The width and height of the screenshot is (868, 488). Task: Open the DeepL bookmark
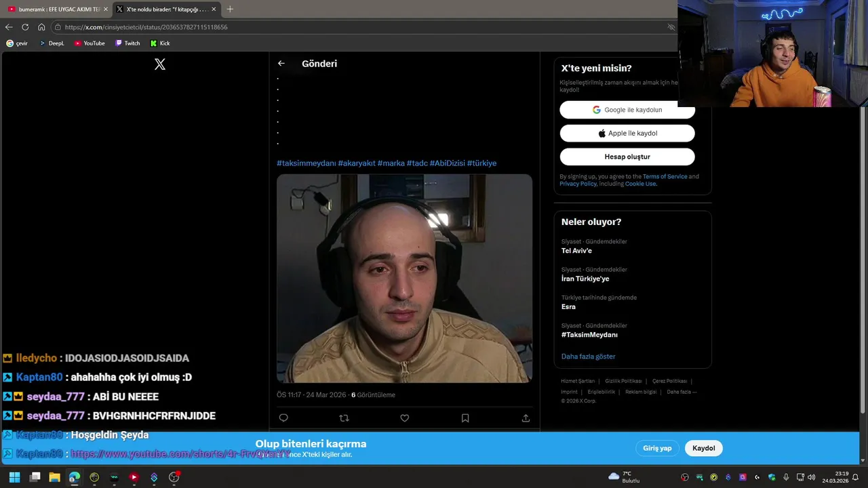point(52,43)
